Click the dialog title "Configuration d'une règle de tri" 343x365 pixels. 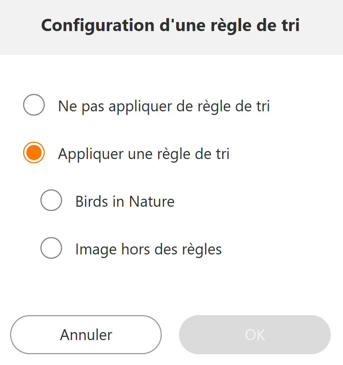[x=170, y=26]
